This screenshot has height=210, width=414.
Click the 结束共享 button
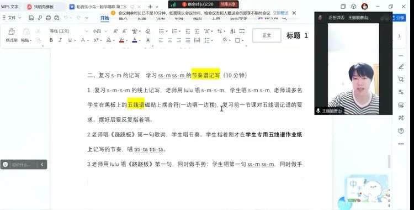pyautogui.click(x=228, y=4)
